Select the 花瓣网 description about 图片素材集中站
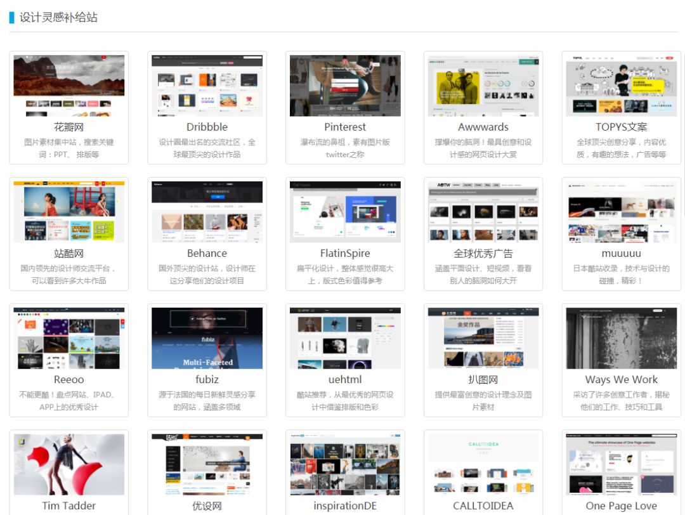 [x=69, y=148]
